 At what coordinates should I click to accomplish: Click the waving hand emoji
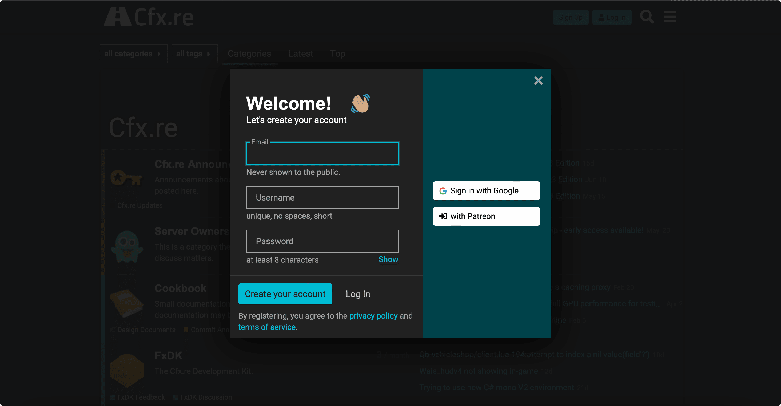[360, 104]
